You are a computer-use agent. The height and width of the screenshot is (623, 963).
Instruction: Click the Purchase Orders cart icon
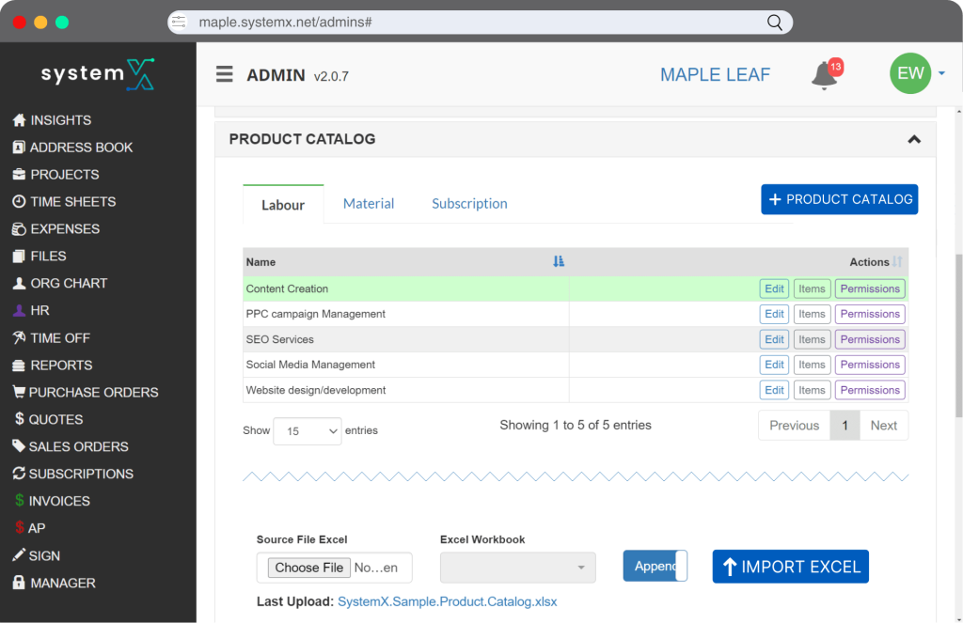pos(19,393)
